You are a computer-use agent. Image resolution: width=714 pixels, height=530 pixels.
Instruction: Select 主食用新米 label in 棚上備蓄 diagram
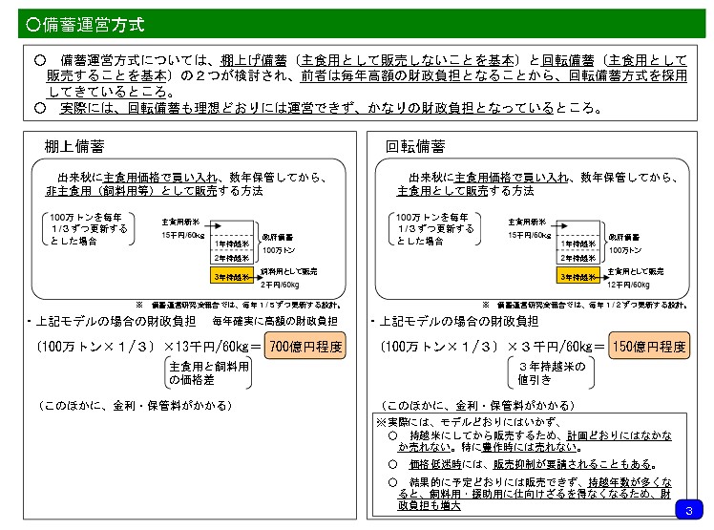[x=180, y=222]
